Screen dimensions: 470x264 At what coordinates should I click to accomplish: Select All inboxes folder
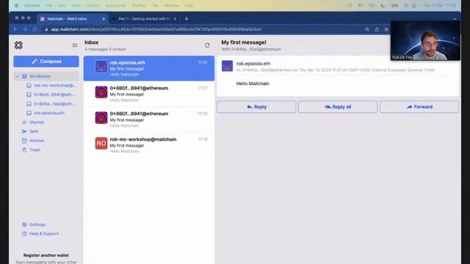click(46, 76)
